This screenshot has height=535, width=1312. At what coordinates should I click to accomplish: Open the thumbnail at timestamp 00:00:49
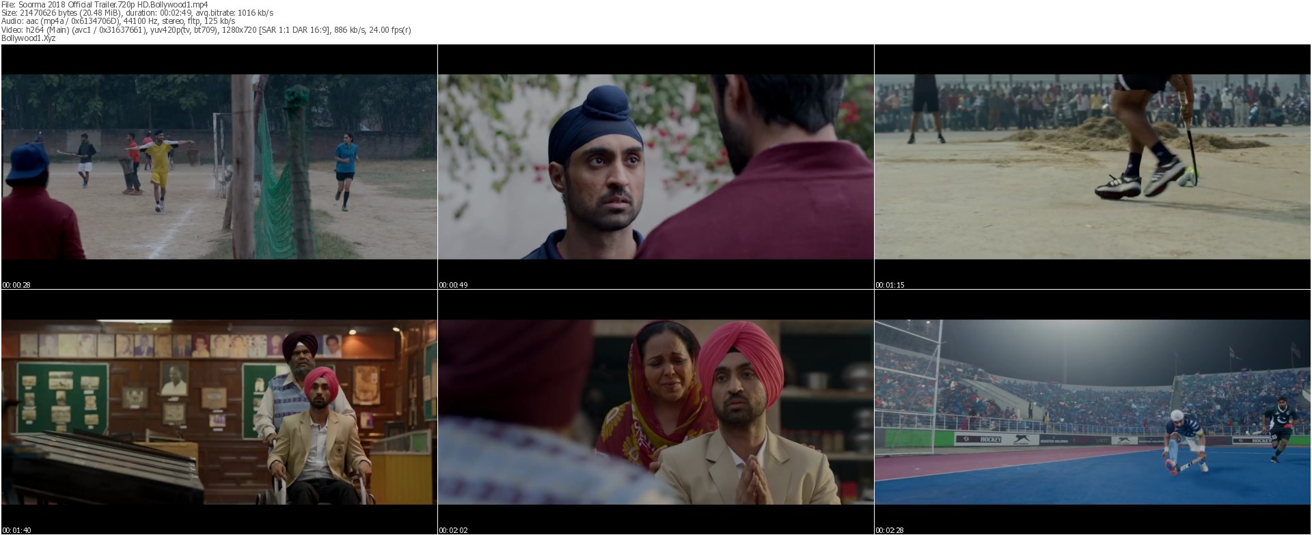(656, 167)
